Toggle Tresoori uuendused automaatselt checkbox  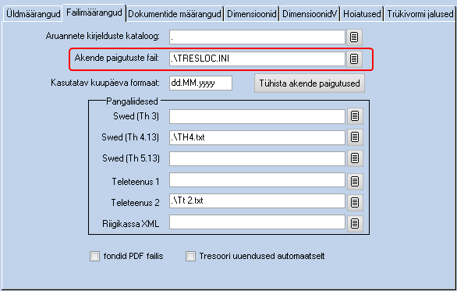(x=190, y=257)
